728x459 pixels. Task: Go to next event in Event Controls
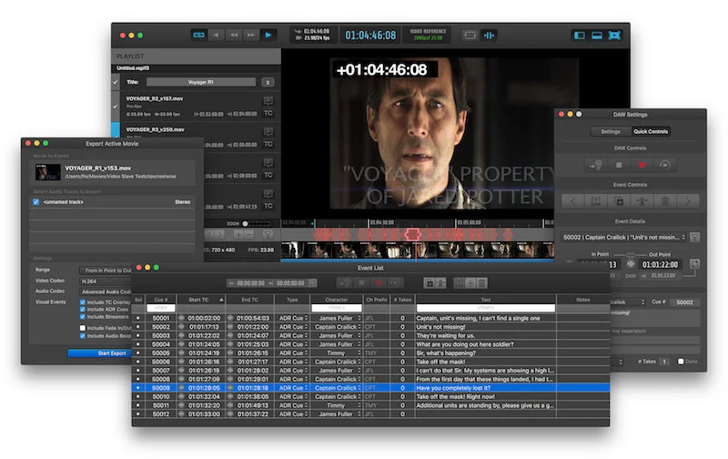(x=688, y=201)
